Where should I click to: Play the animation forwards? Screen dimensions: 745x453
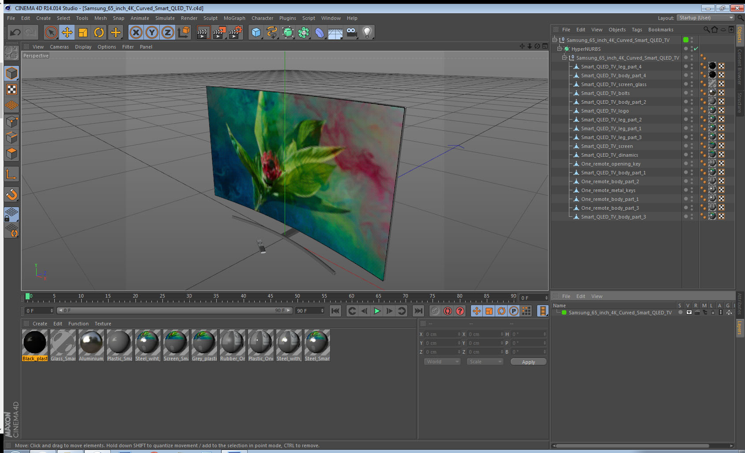pyautogui.click(x=377, y=311)
